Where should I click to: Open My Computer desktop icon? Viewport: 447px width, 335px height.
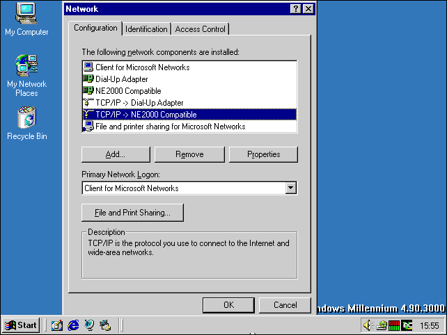pos(26,19)
